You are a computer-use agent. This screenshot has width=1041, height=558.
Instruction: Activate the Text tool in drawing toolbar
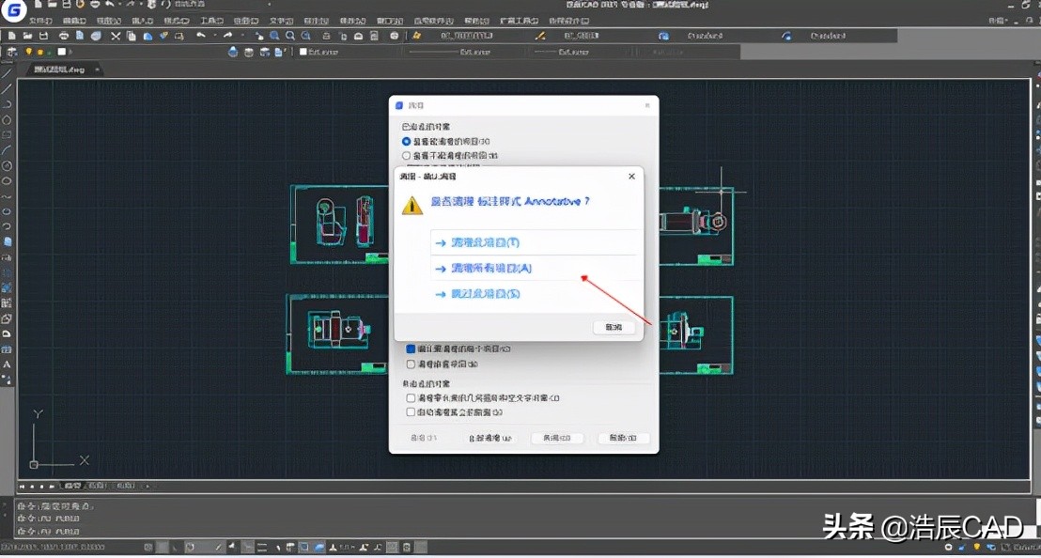pyautogui.click(x=8, y=365)
